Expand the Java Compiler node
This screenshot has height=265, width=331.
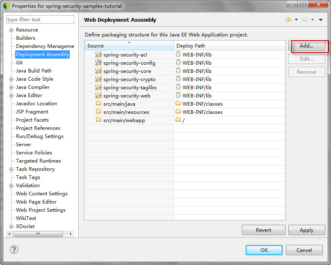click(11, 87)
